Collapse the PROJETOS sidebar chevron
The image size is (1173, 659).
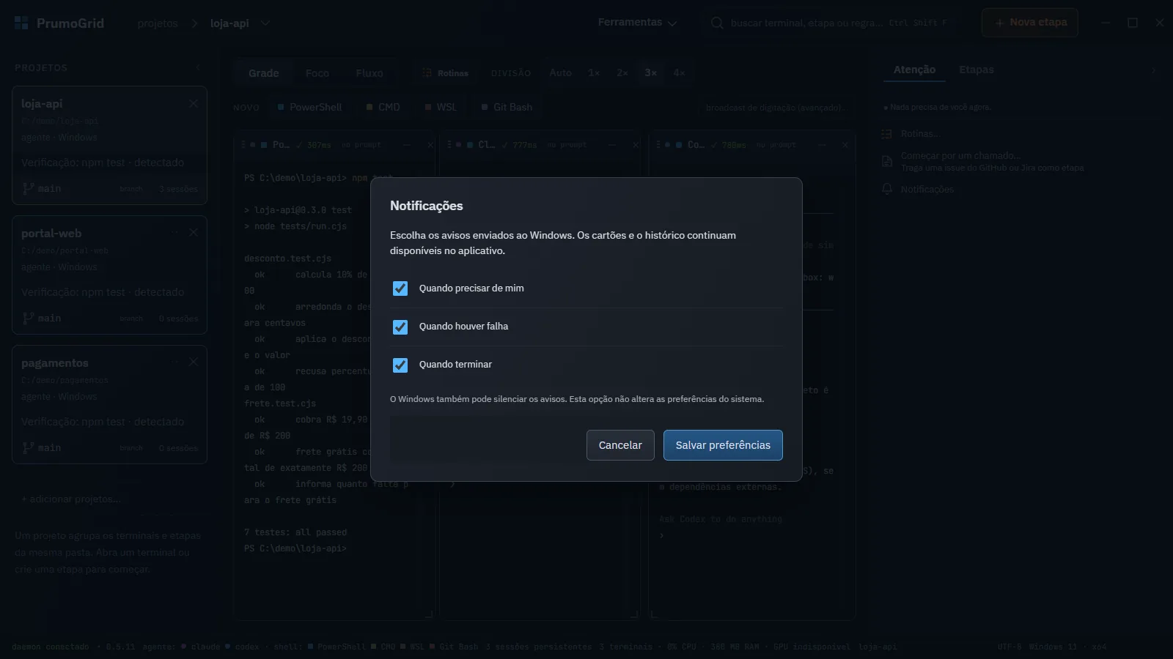click(x=198, y=67)
